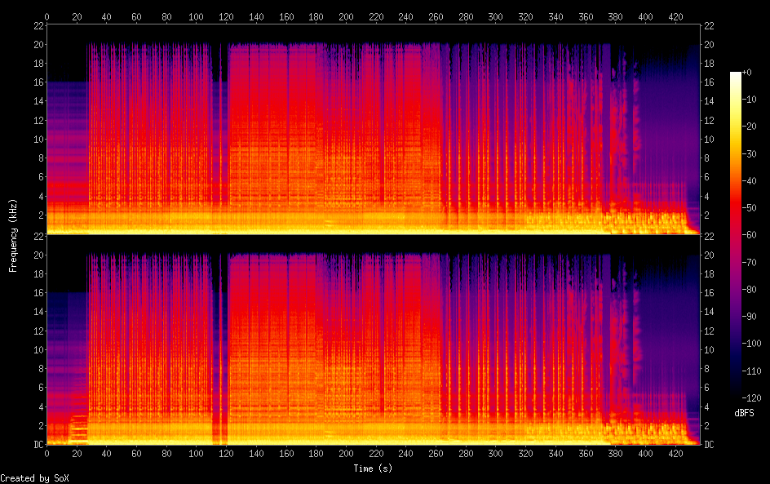Click the "-100" color scale label
This screenshot has width=770, height=484.
click(751, 344)
